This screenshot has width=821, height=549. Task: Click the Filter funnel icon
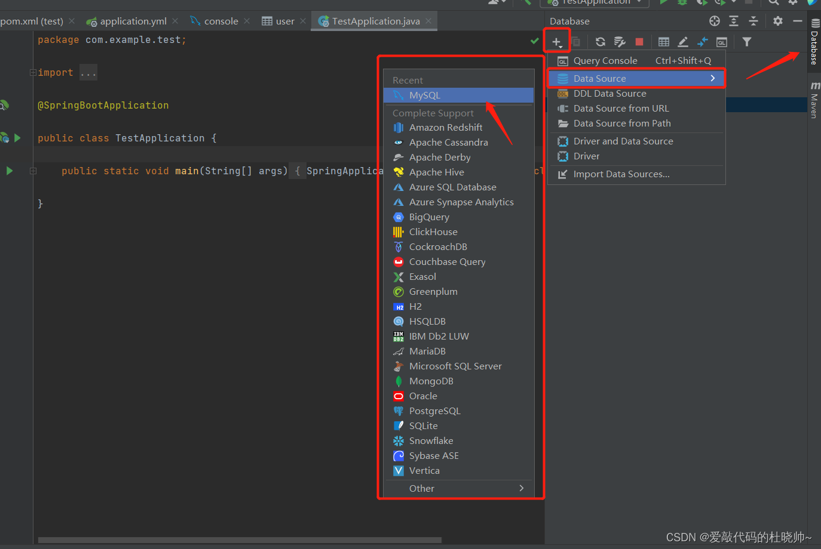click(747, 42)
